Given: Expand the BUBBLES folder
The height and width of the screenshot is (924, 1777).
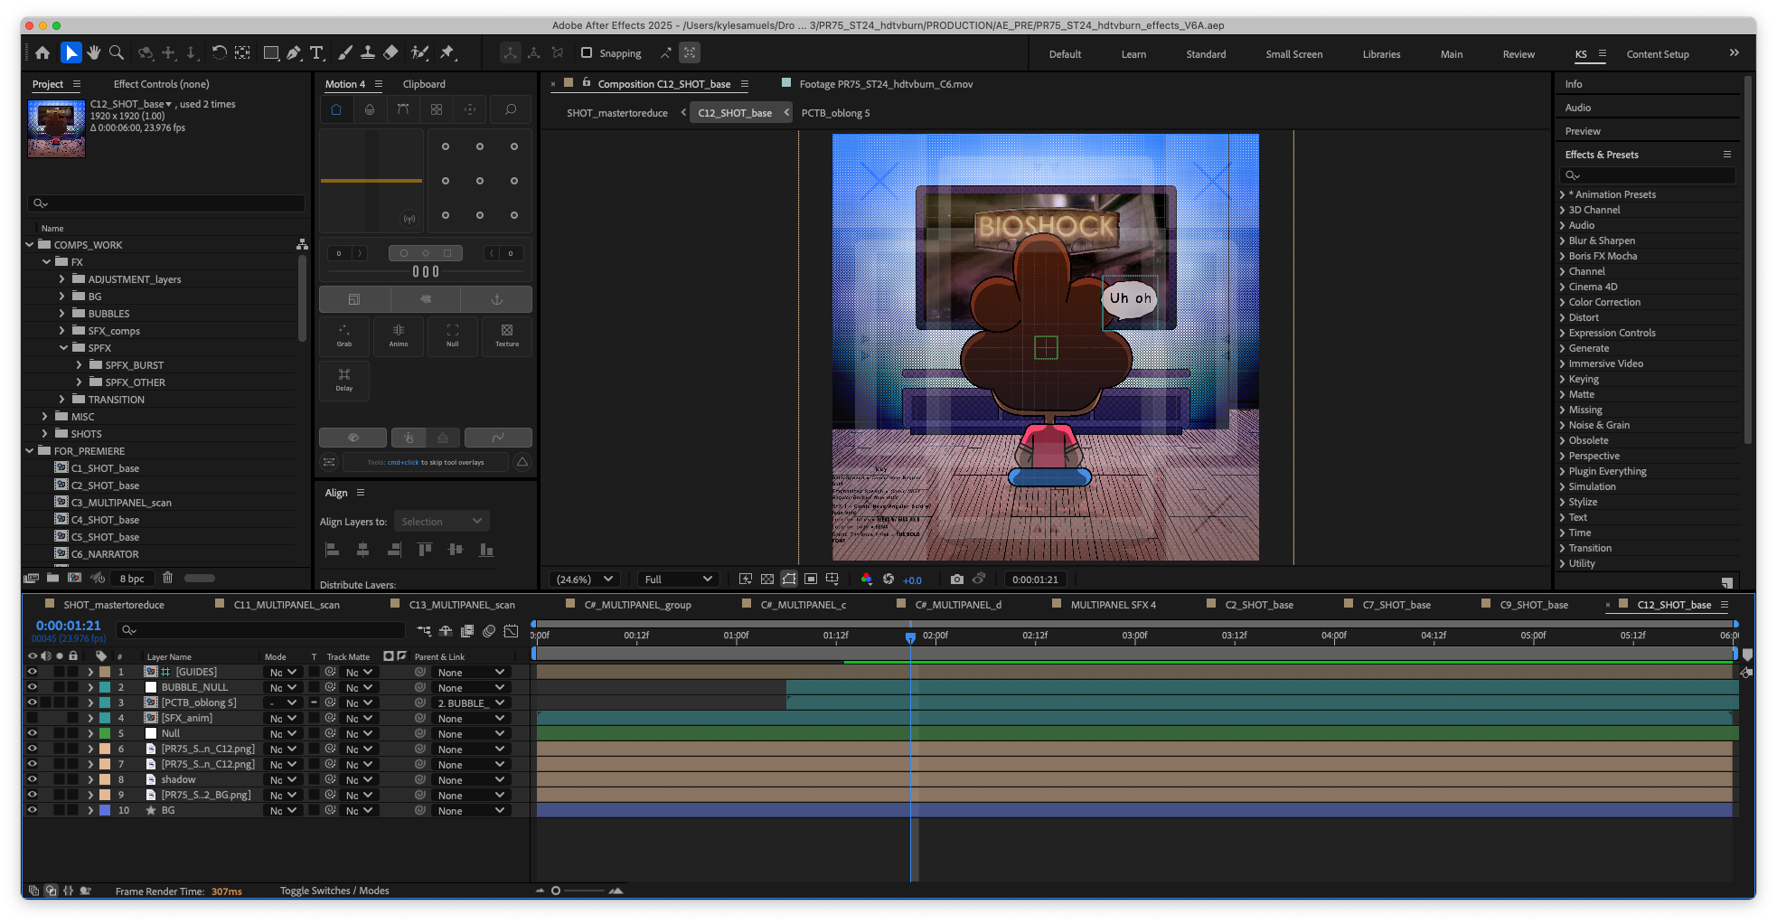Looking at the screenshot, I should pyautogui.click(x=62, y=314).
